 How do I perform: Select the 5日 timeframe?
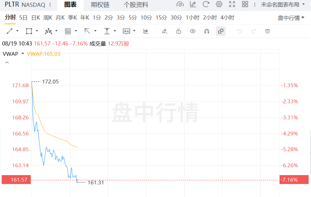(x=23, y=18)
